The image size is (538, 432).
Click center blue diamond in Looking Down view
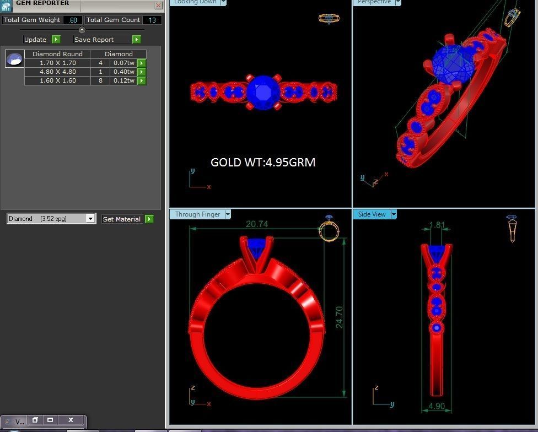263,93
